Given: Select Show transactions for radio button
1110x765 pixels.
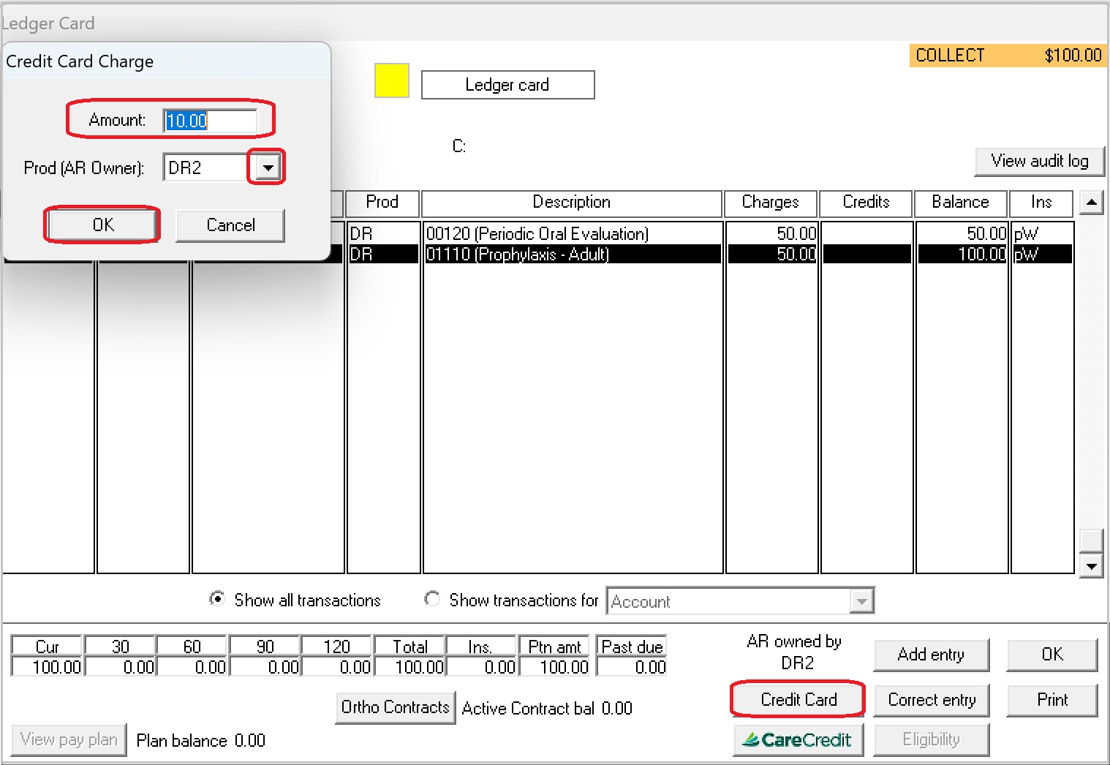Looking at the screenshot, I should pos(432,599).
